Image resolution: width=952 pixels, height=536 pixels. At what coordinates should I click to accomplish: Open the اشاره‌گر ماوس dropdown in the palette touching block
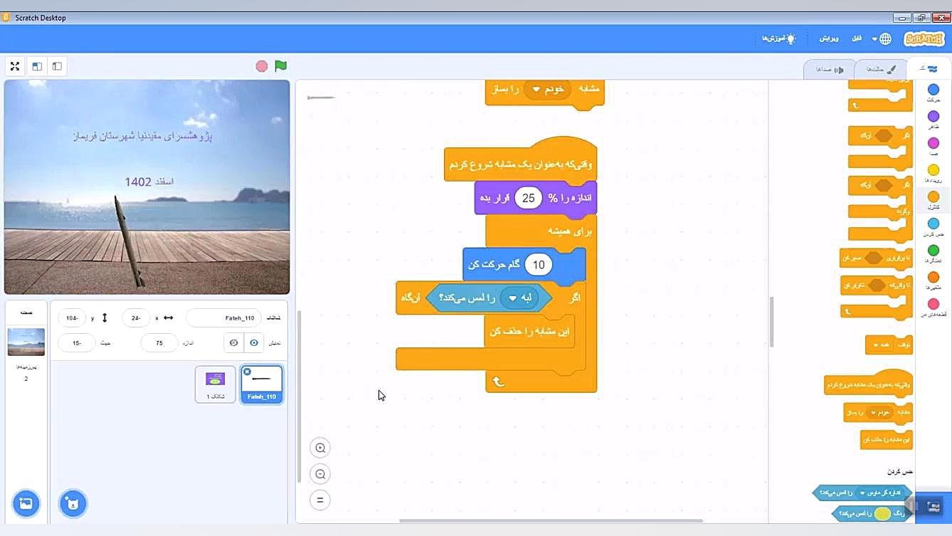pyautogui.click(x=879, y=493)
